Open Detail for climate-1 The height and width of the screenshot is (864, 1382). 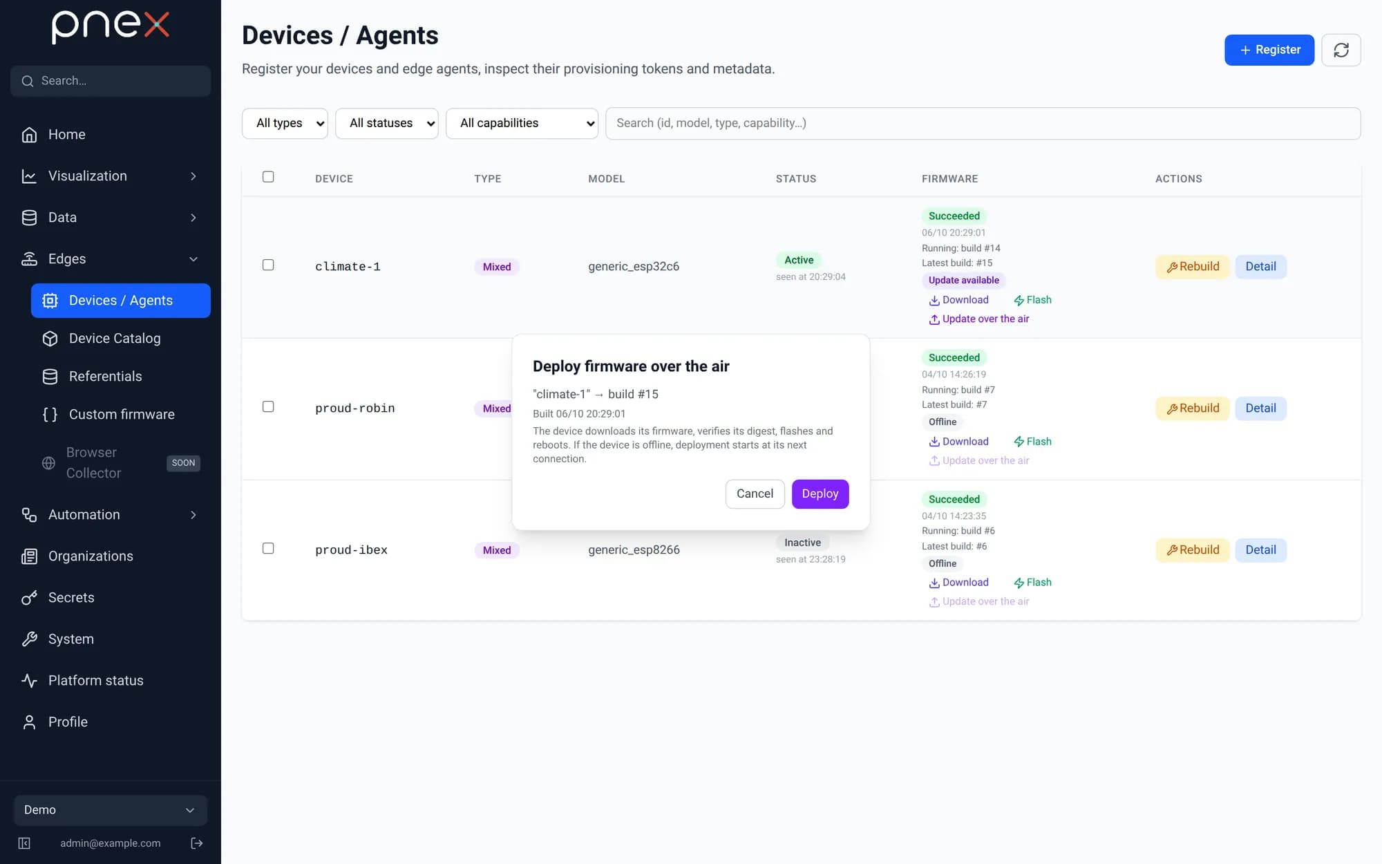click(1260, 267)
